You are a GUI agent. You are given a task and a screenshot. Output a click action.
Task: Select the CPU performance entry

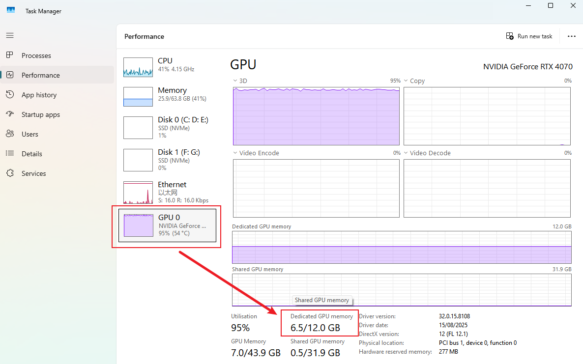pos(167,66)
